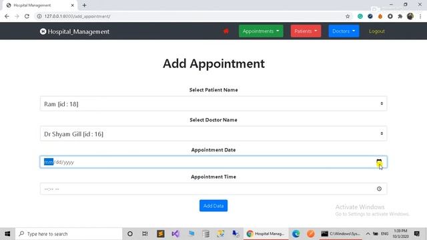
Task: Switch to Chrome Hospital Manag... taskbar item
Action: 266,234
